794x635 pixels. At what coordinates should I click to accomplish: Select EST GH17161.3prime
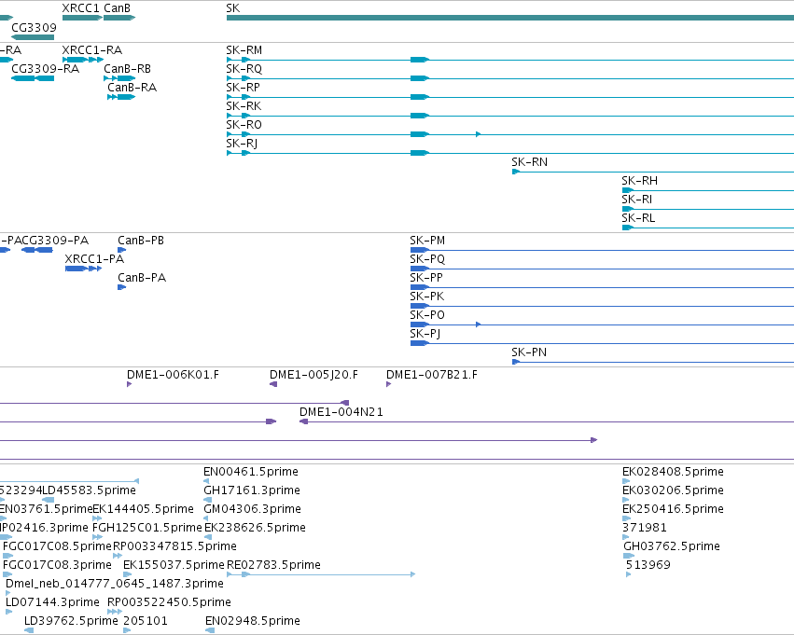(x=208, y=500)
